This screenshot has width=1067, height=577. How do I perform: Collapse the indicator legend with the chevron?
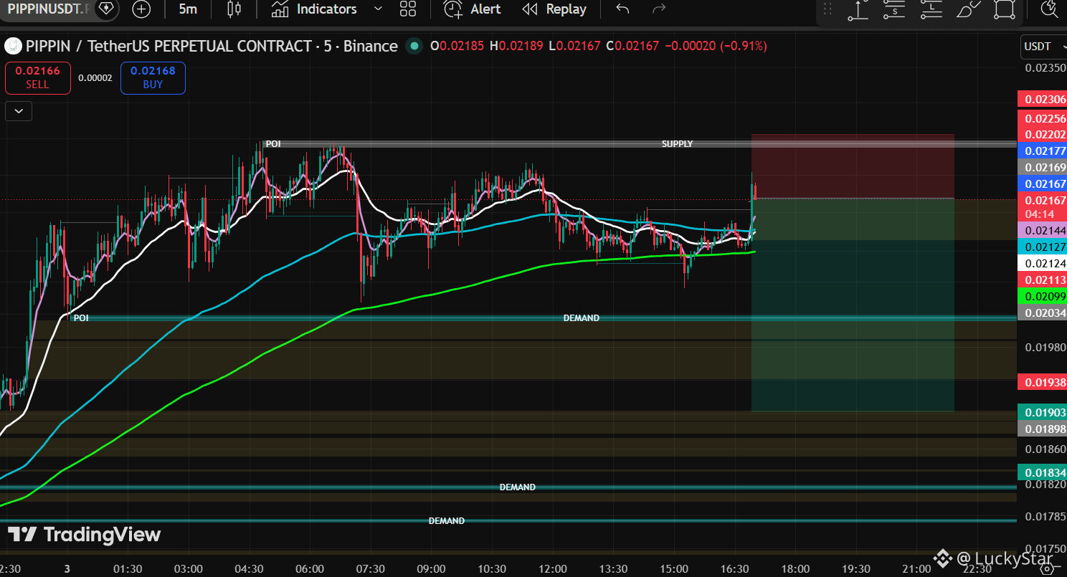coord(18,111)
